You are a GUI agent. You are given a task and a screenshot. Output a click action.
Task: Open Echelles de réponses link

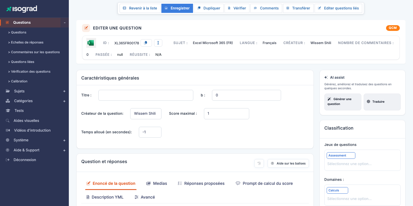tap(26, 42)
